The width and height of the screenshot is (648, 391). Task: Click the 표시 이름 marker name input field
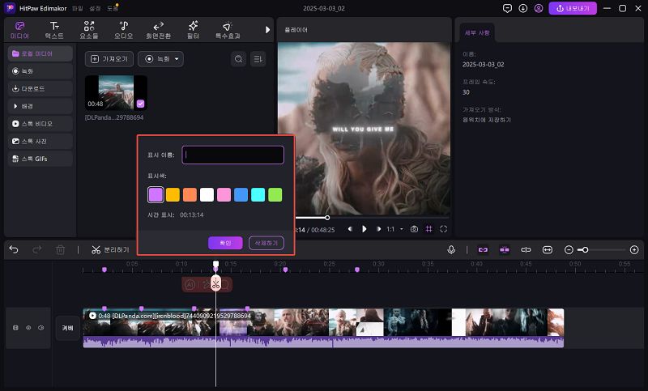233,155
